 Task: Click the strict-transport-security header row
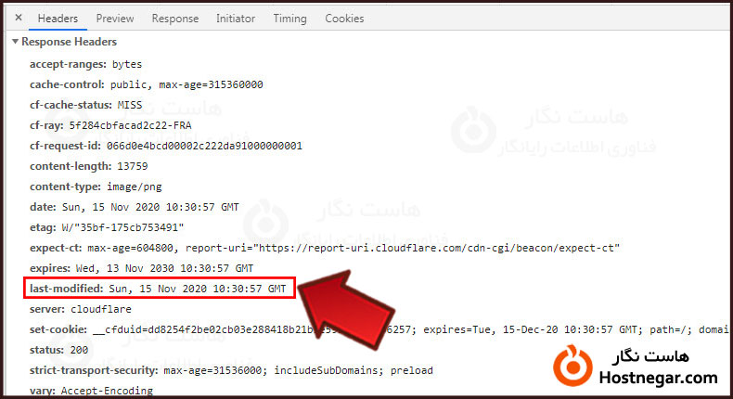(231, 370)
